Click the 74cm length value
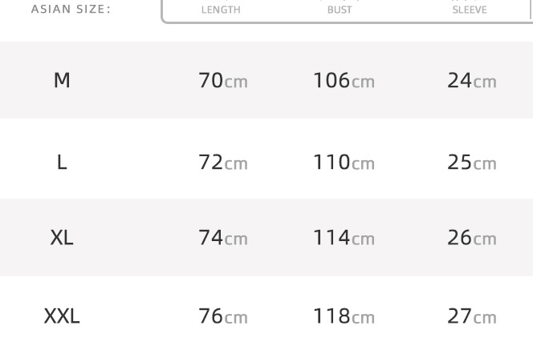 [222, 237]
